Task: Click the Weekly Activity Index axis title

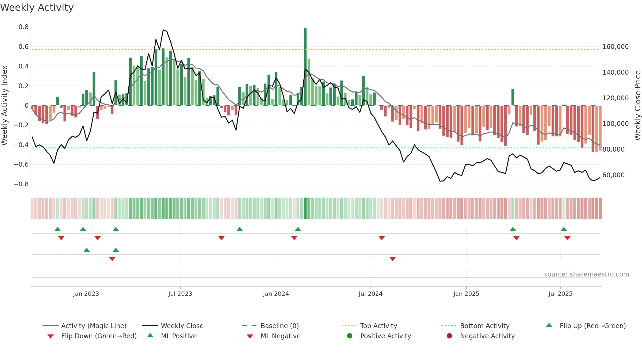Action: coord(5,105)
